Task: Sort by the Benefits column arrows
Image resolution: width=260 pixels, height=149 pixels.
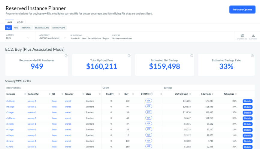Action: (x=161, y=94)
